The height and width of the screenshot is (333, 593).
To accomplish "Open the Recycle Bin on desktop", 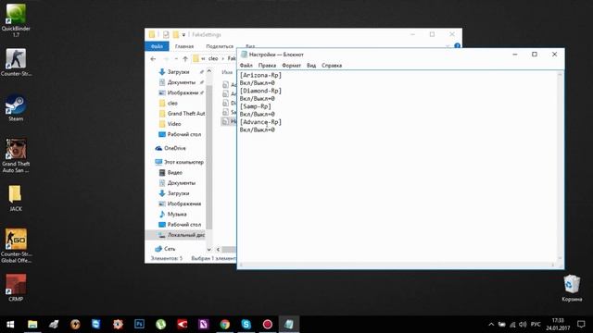I will (572, 289).
